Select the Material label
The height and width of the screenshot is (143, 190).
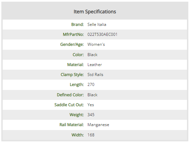tap(76, 65)
